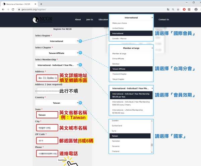
Task: Choose Lifetime Membership option
Action: (x=131, y=111)
